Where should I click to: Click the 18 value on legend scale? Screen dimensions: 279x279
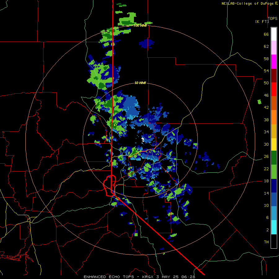tap(266, 181)
